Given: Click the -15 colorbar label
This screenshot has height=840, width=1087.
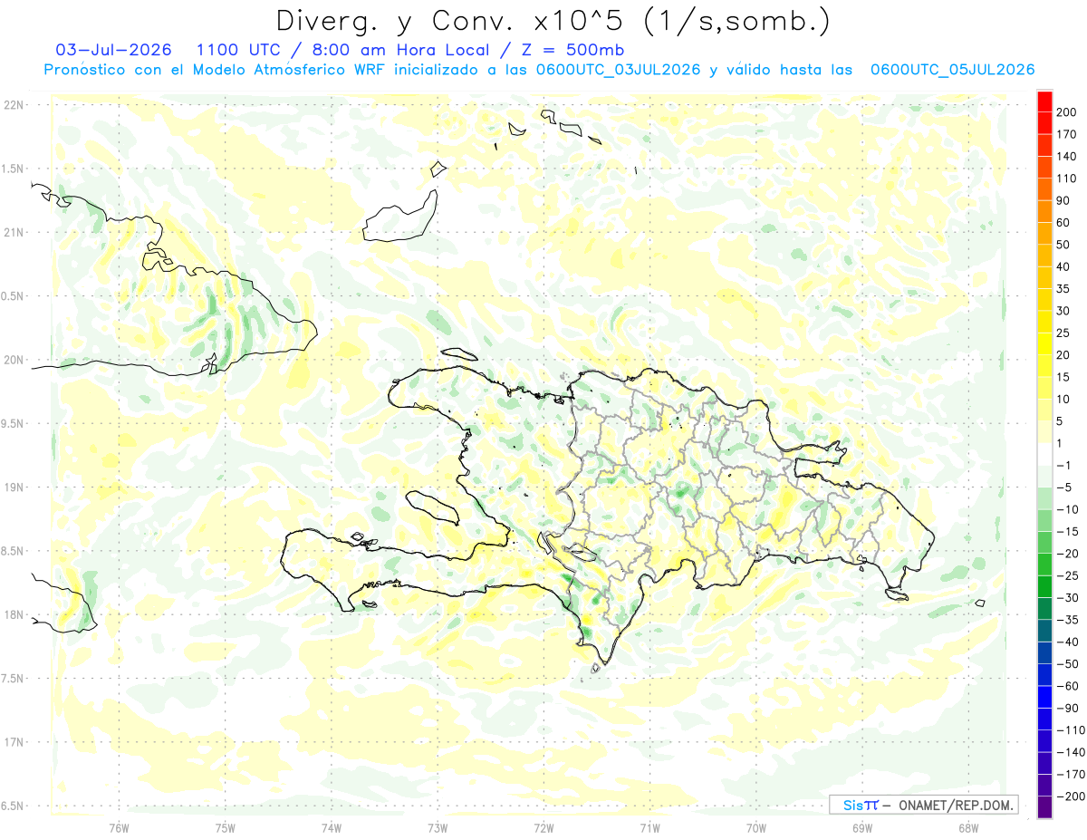Looking at the screenshot, I should click(x=1067, y=531).
